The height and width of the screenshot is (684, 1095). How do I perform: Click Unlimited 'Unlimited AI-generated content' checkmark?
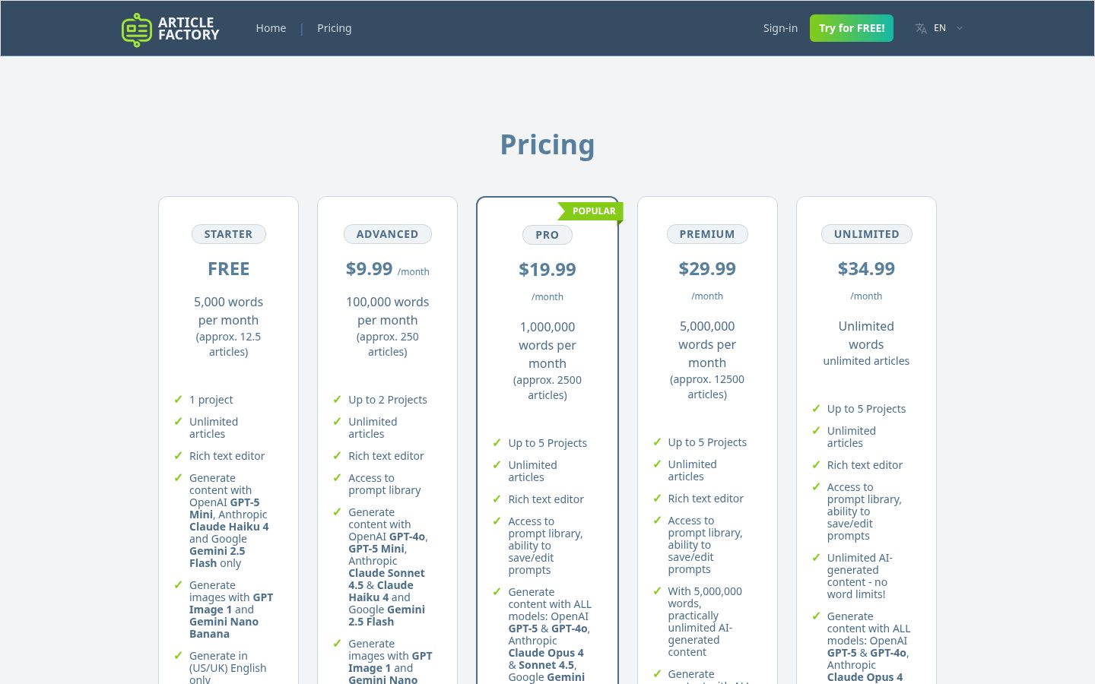point(816,558)
